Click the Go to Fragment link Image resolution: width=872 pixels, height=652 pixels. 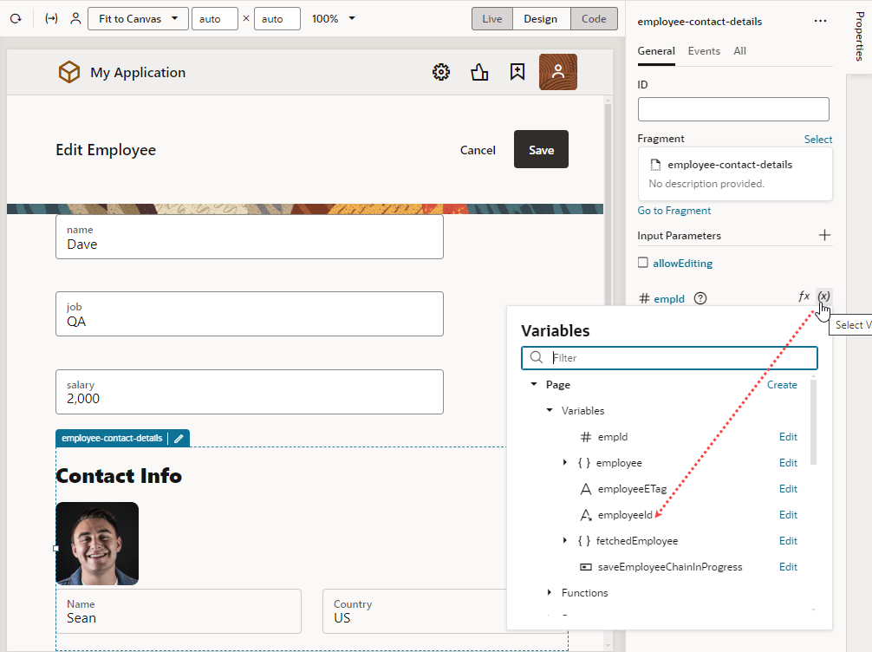coord(674,210)
